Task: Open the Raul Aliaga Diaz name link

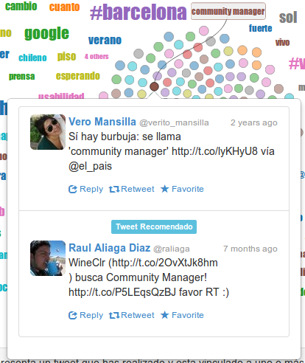Action: tap(109, 248)
